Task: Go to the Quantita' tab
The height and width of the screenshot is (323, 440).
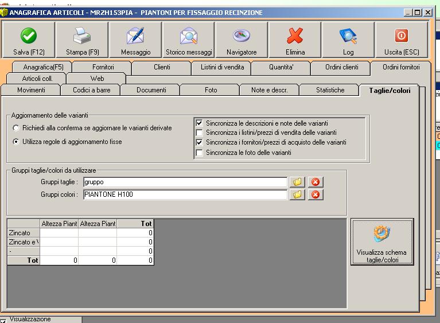Action: (x=281, y=67)
